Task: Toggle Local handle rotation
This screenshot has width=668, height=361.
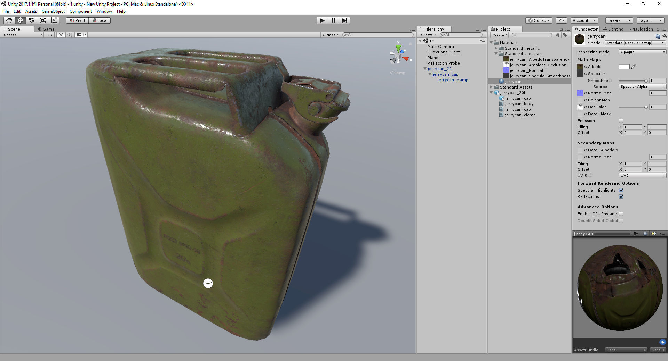Action: 100,20
